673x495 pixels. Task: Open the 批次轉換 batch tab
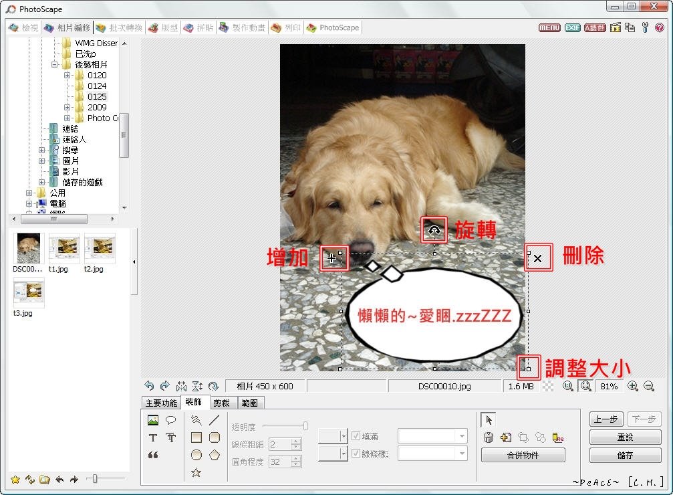tap(120, 27)
